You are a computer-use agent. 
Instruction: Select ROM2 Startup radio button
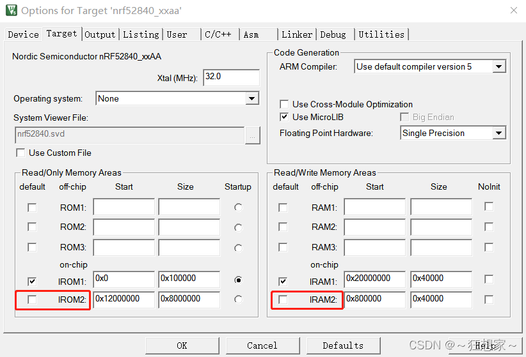pyautogui.click(x=238, y=228)
